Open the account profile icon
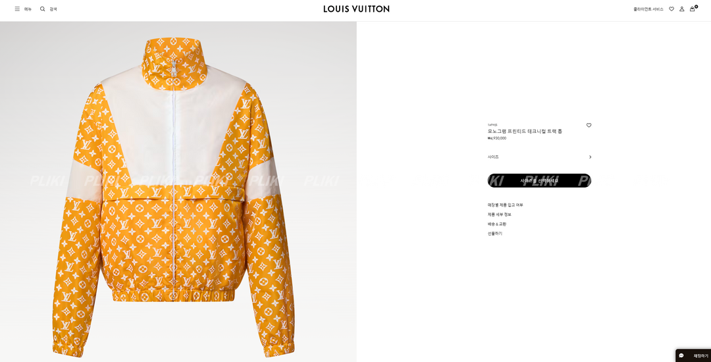Image resolution: width=711 pixels, height=362 pixels. 681,9
